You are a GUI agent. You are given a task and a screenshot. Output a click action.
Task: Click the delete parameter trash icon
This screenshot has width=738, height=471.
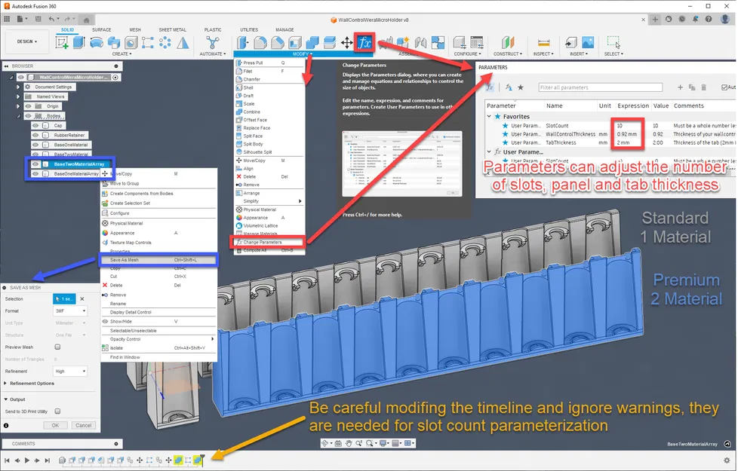pyautogui.click(x=703, y=87)
